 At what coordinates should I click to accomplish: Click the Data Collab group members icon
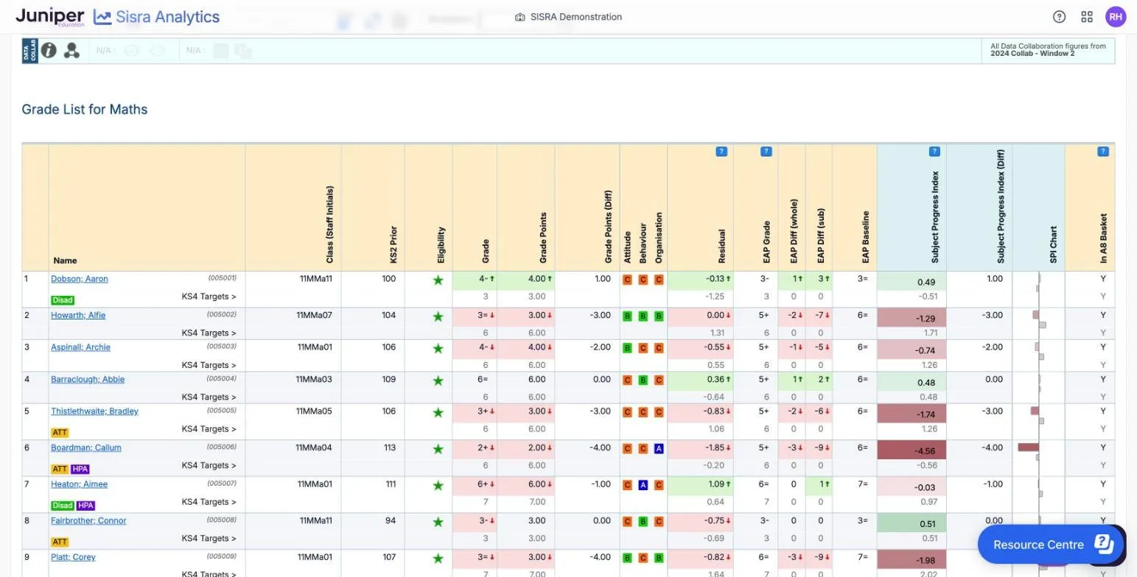coord(71,50)
